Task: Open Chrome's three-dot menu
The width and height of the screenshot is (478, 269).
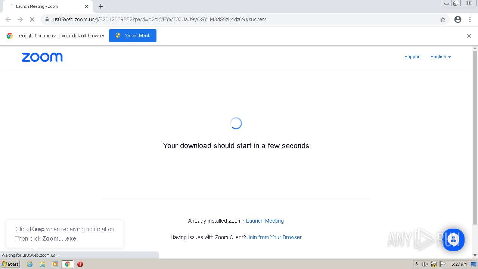Action: pos(470,19)
